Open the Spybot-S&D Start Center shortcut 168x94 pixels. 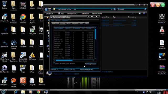click(x=23, y=57)
